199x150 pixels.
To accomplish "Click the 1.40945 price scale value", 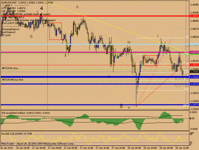I will tap(195, 13).
